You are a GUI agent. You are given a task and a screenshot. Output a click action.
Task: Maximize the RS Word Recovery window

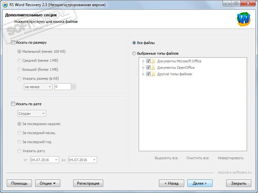(236, 4)
